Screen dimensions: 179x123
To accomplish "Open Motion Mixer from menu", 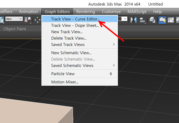I will click(x=80, y=82).
